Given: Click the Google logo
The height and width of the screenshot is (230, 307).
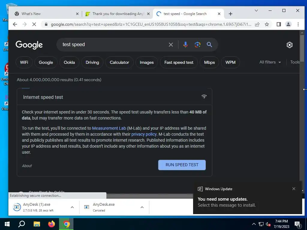Looking at the screenshot, I should click(29, 45).
